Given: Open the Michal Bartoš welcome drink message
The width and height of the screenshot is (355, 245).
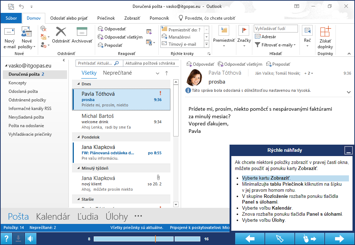Looking at the screenshot, I should coord(121,121).
